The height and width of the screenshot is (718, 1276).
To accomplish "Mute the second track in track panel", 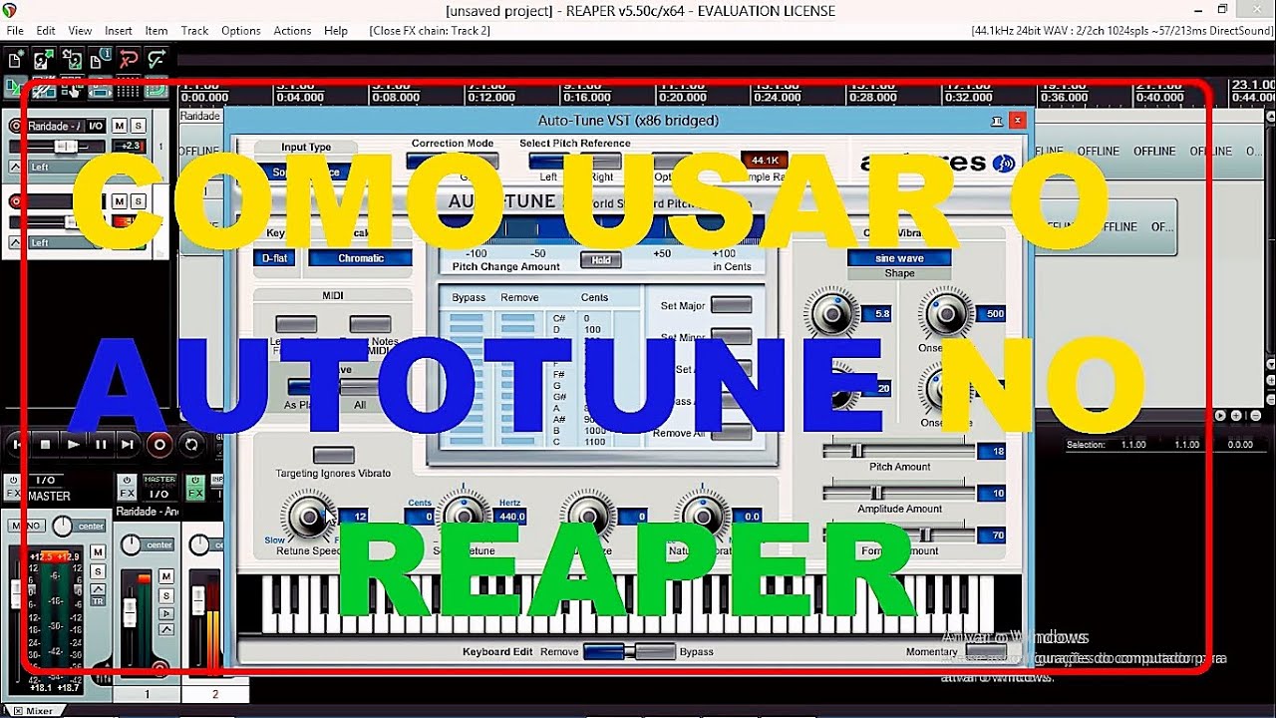I will pos(120,201).
